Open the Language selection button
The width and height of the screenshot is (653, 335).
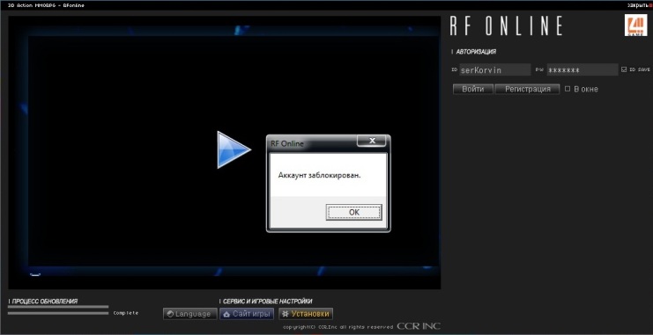coord(189,314)
